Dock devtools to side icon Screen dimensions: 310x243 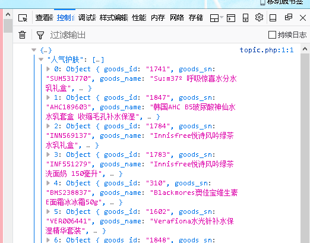tap(273, 18)
